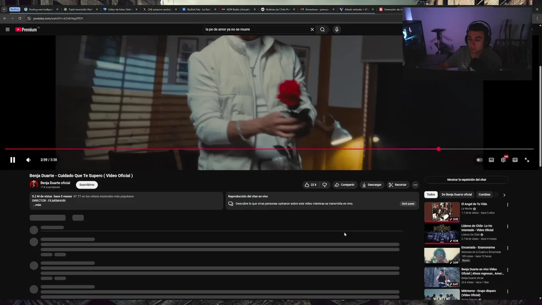Clear the search box text
This screenshot has width=542, height=305.
tap(312, 30)
